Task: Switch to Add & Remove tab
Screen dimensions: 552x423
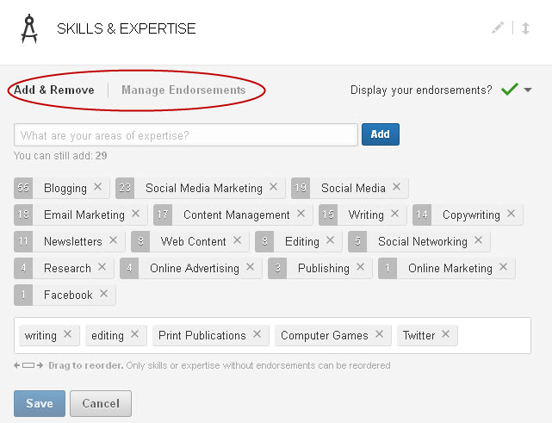Action: pyautogui.click(x=54, y=90)
